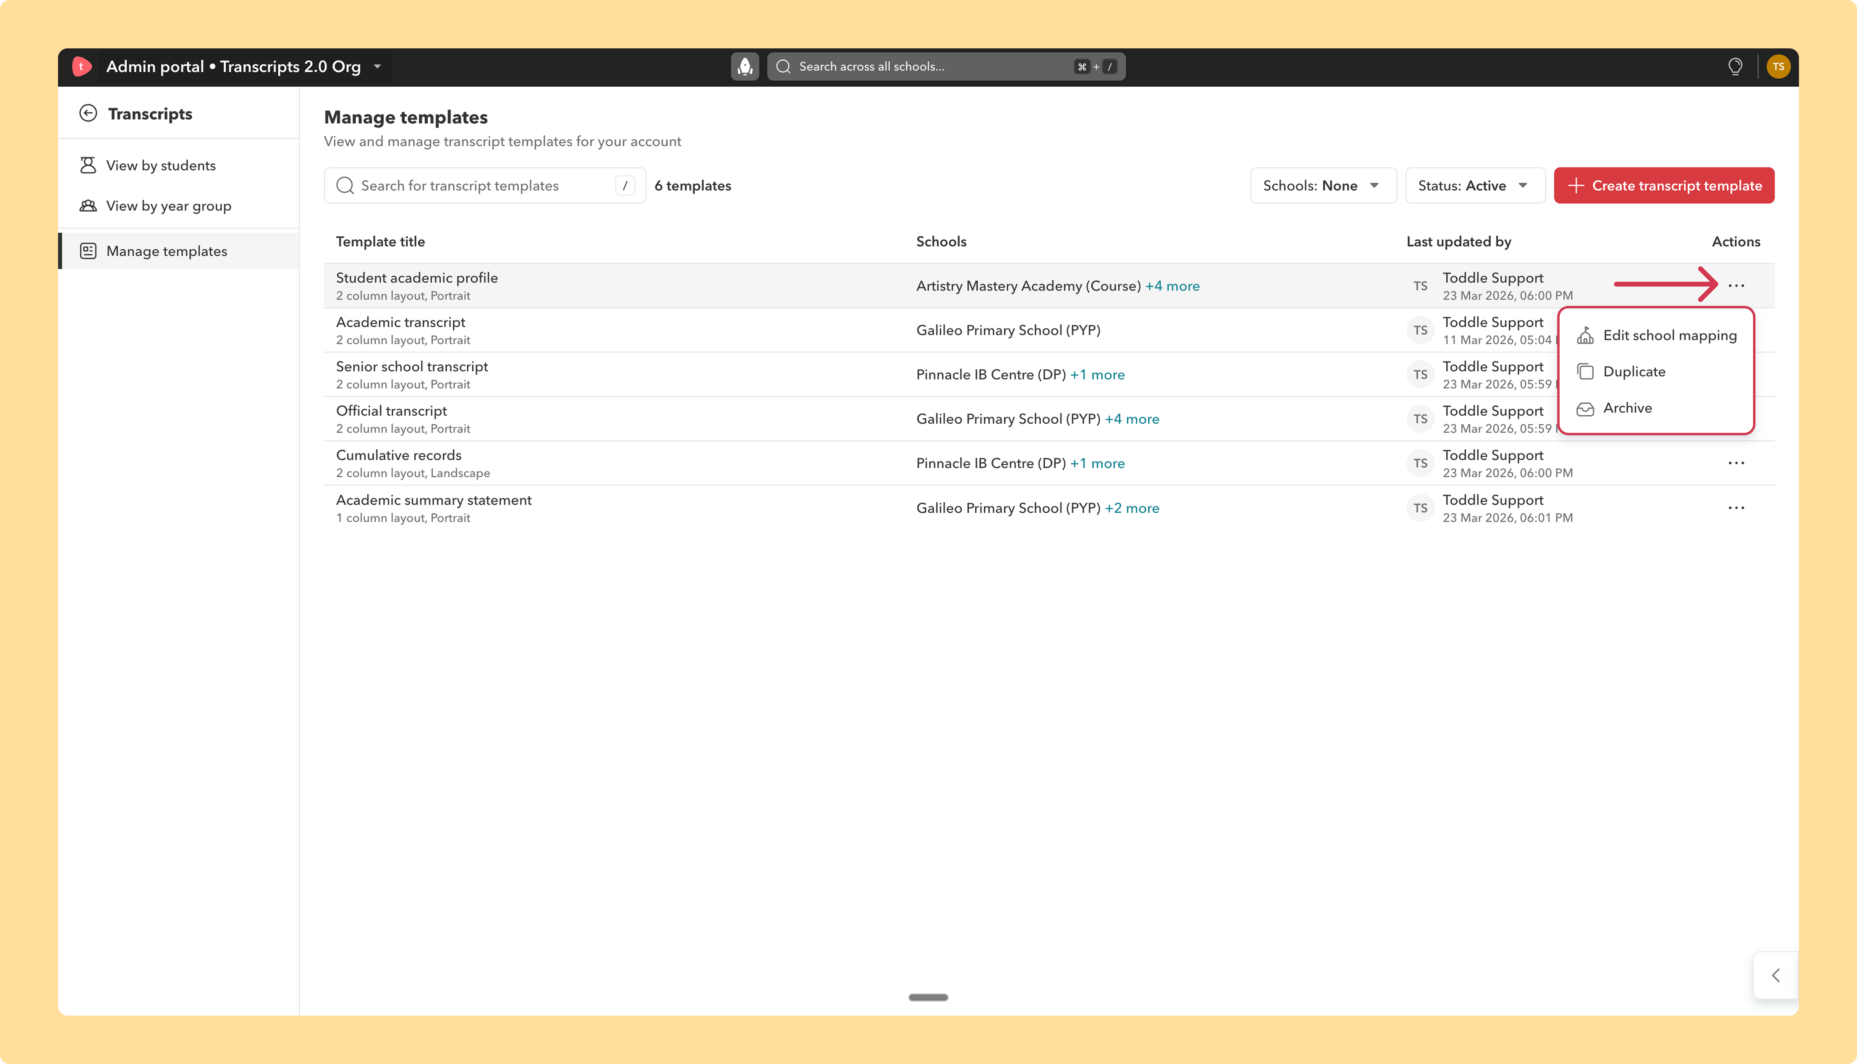Viewport: 1857px width, 1064px height.
Task: Click the magnifier icon in the global search bar
Action: [783, 66]
